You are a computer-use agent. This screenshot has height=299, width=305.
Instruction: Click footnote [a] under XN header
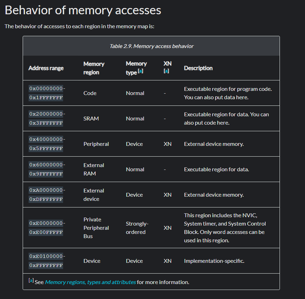point(166,71)
